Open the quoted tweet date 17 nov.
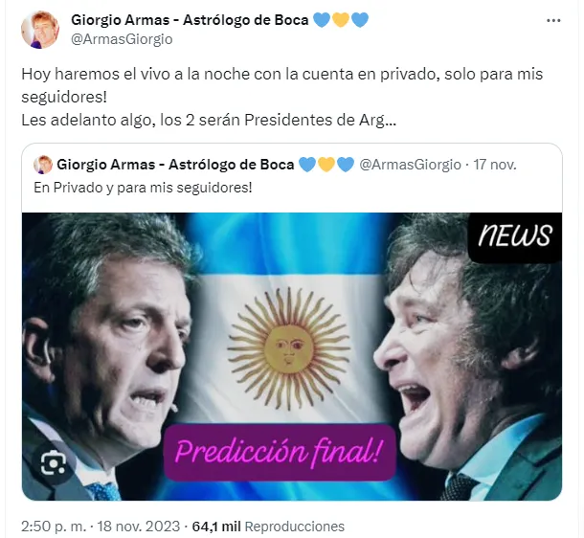 click(495, 165)
